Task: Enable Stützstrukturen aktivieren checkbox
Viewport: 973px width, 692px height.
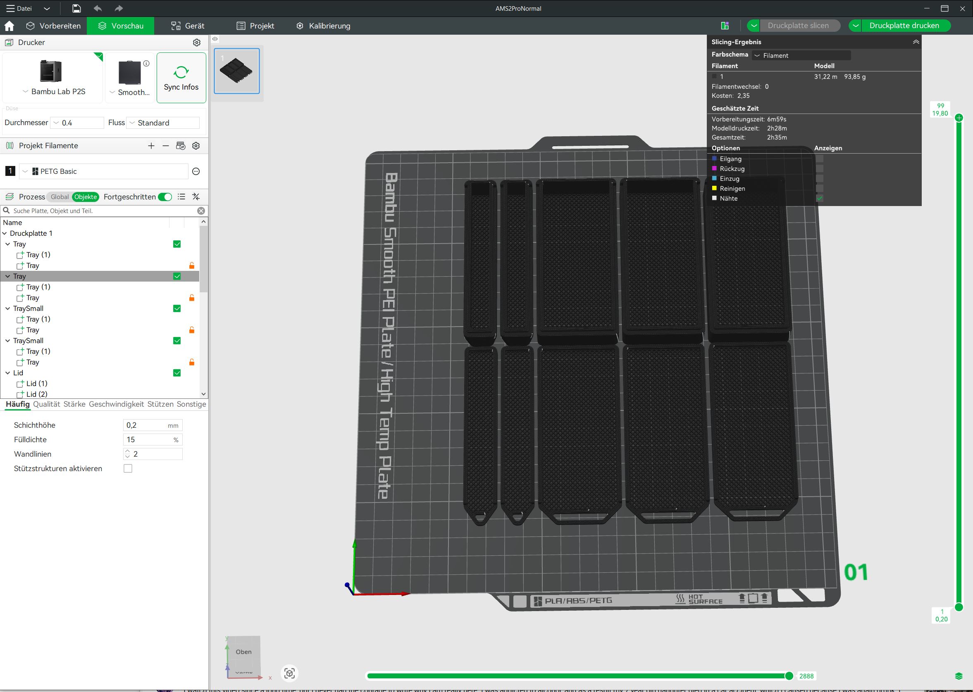Action: click(128, 468)
